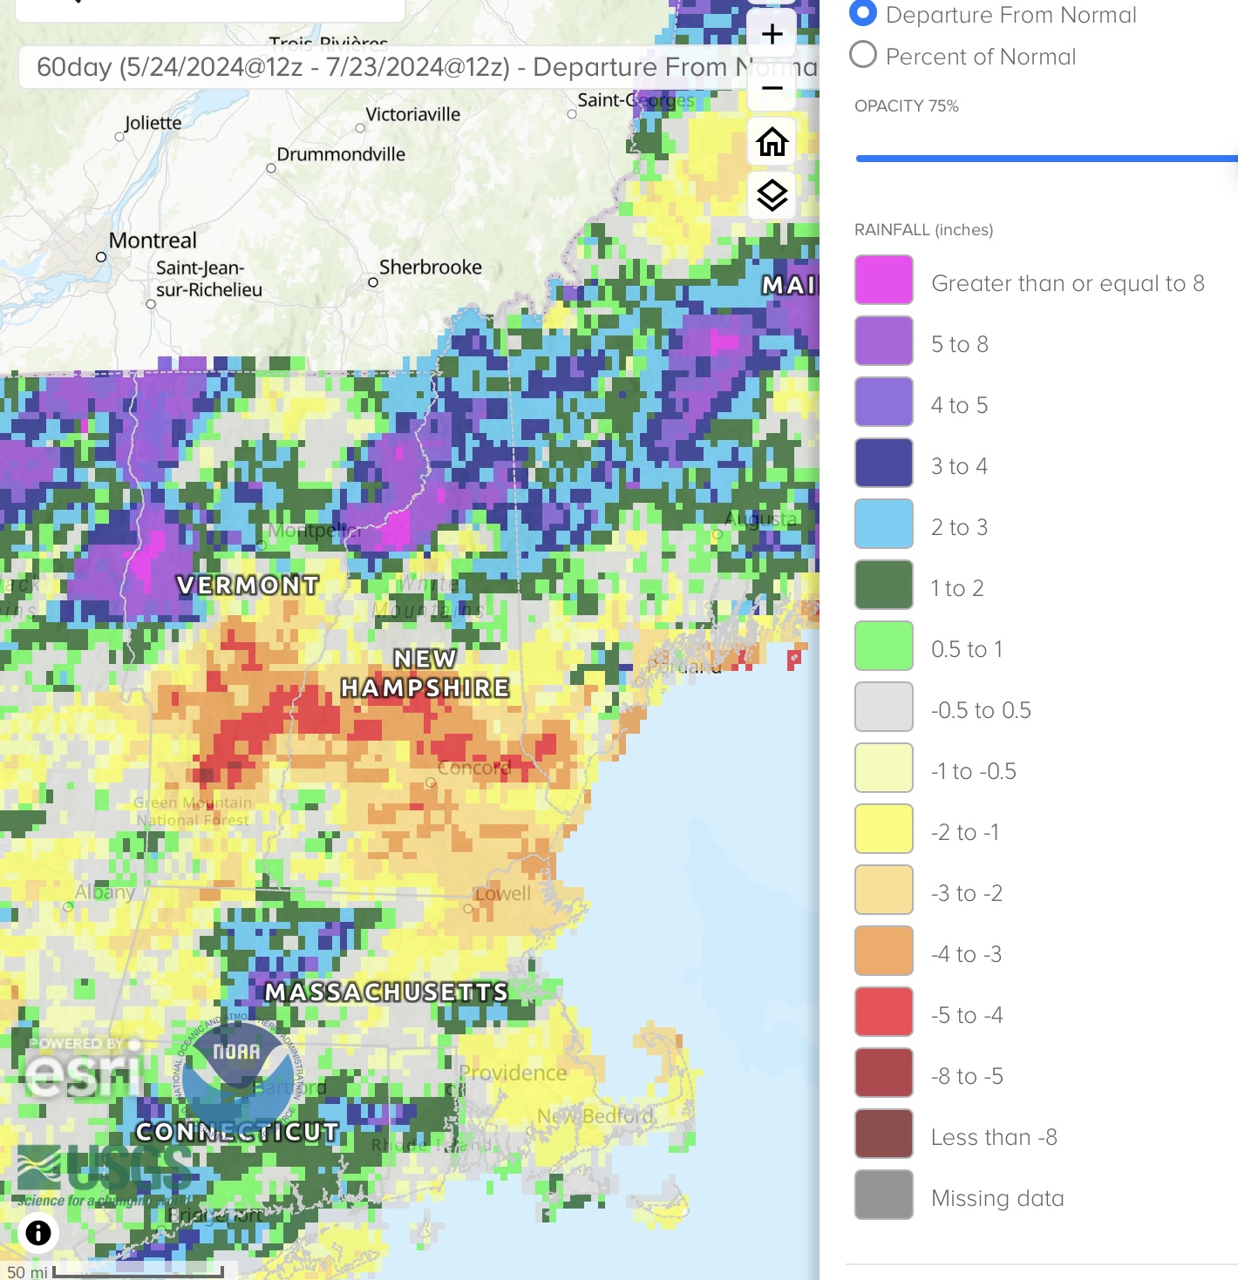Reset map view with home icon
Viewport: 1238px width, 1280px height.
[x=772, y=141]
